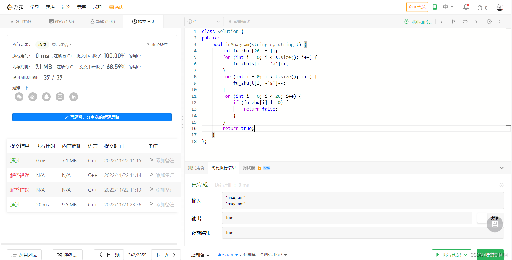This screenshot has height=260, width=512.
Task: Open editor settings gear icon
Action: click(489, 22)
